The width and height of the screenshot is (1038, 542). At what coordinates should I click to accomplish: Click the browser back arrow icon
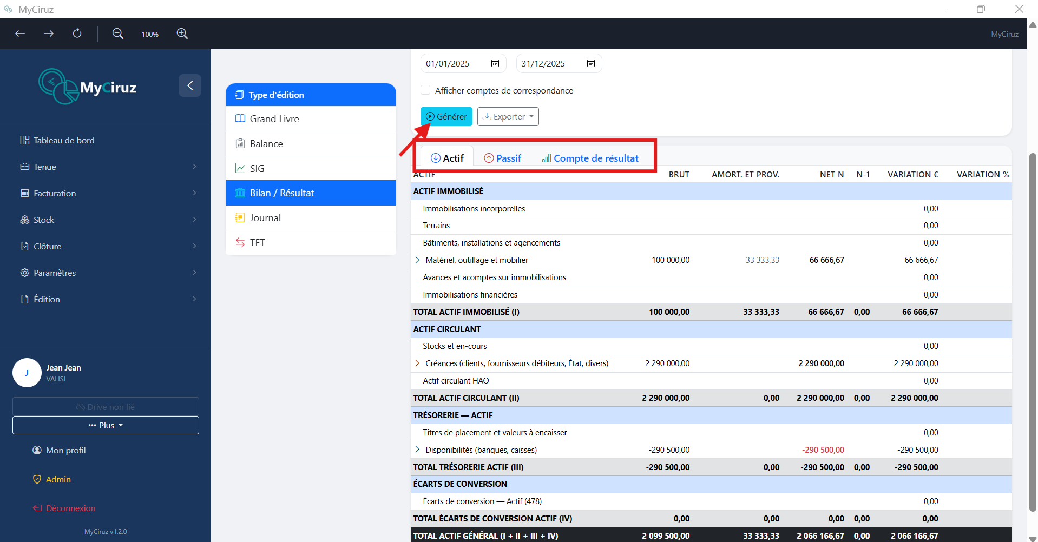tap(20, 34)
